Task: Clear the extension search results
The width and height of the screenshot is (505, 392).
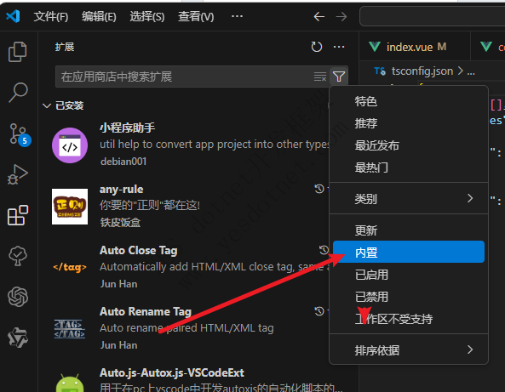Action: click(320, 77)
